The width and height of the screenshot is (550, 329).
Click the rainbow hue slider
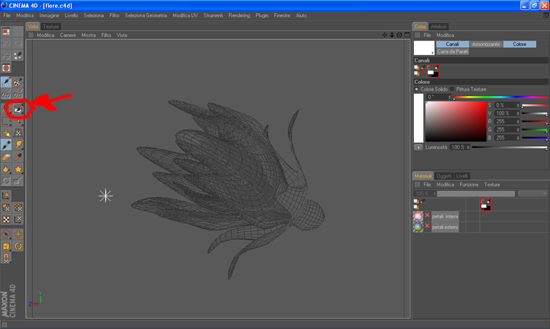click(x=500, y=97)
